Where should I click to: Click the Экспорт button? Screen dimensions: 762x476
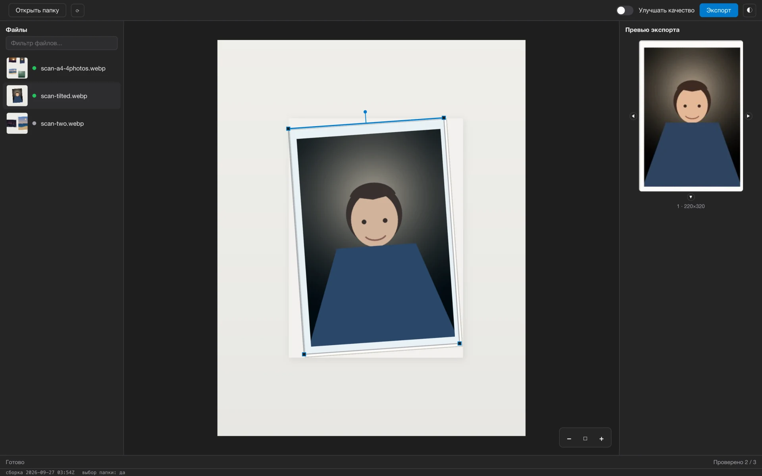(x=718, y=10)
